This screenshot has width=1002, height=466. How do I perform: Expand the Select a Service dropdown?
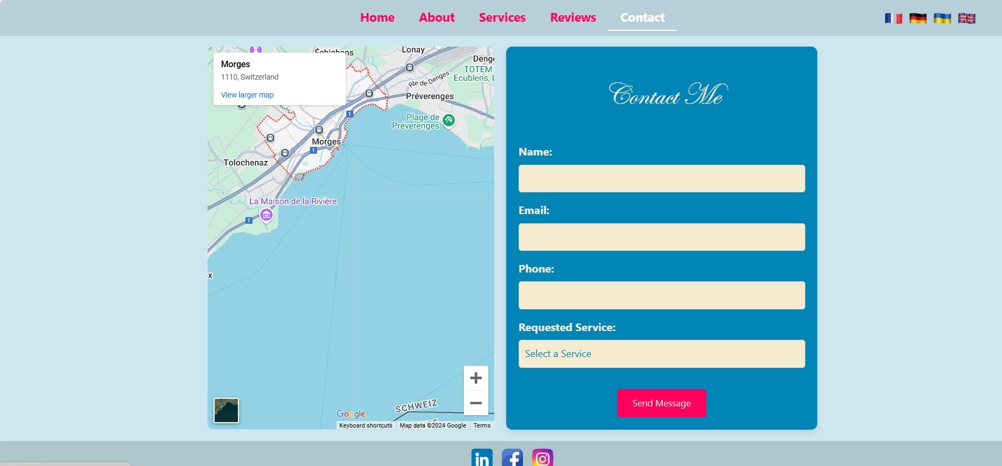coord(661,354)
